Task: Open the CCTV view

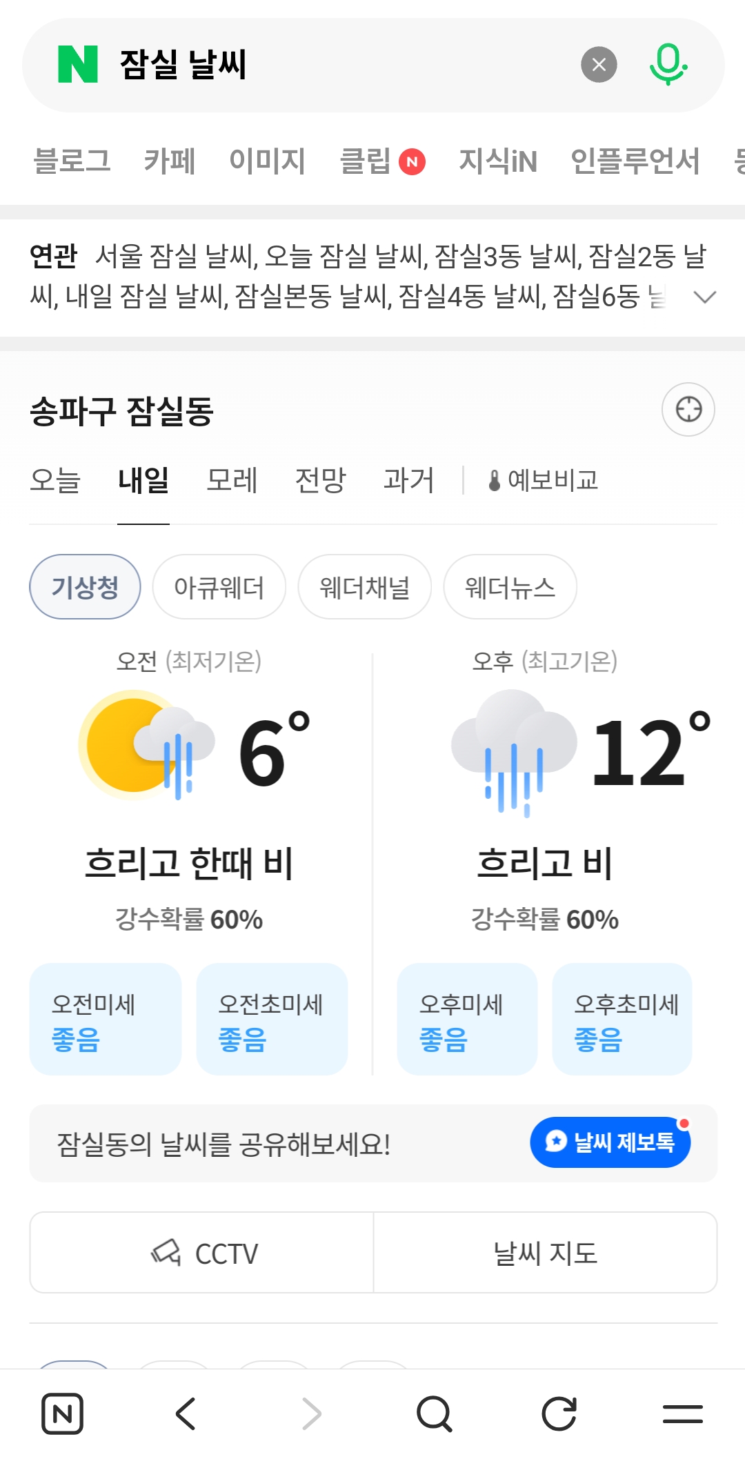Action: (x=202, y=1253)
